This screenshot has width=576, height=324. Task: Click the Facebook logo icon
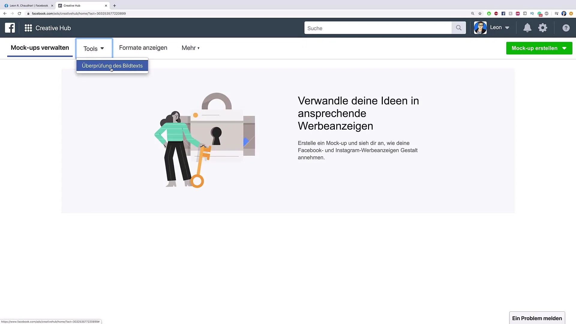click(x=10, y=27)
